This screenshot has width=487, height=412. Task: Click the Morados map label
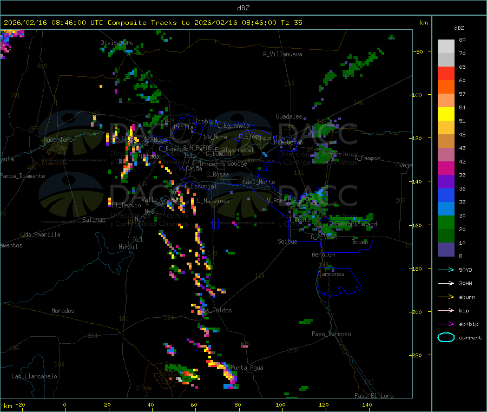click(63, 311)
